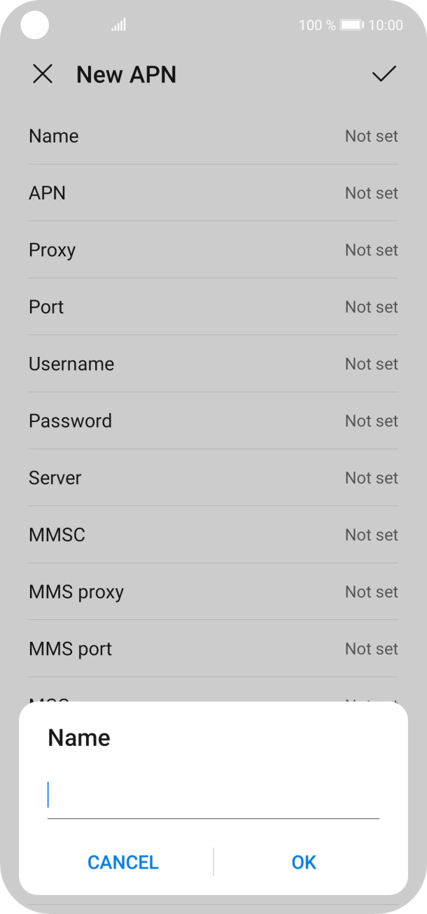Tap CANCEL to close the Name dialog

pyautogui.click(x=122, y=862)
